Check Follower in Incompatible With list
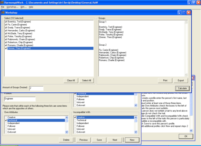 click(x=75, y=126)
